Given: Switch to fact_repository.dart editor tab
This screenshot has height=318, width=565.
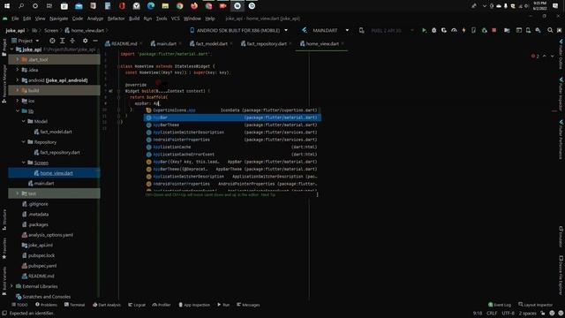Looking at the screenshot, I should (x=267, y=44).
